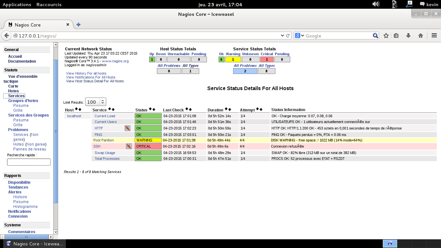441x248 pixels.
Task: Open Documentation in sidebar
Action: 22,61
